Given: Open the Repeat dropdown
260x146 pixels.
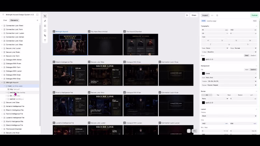Looking at the screenshot, I should (229, 85).
